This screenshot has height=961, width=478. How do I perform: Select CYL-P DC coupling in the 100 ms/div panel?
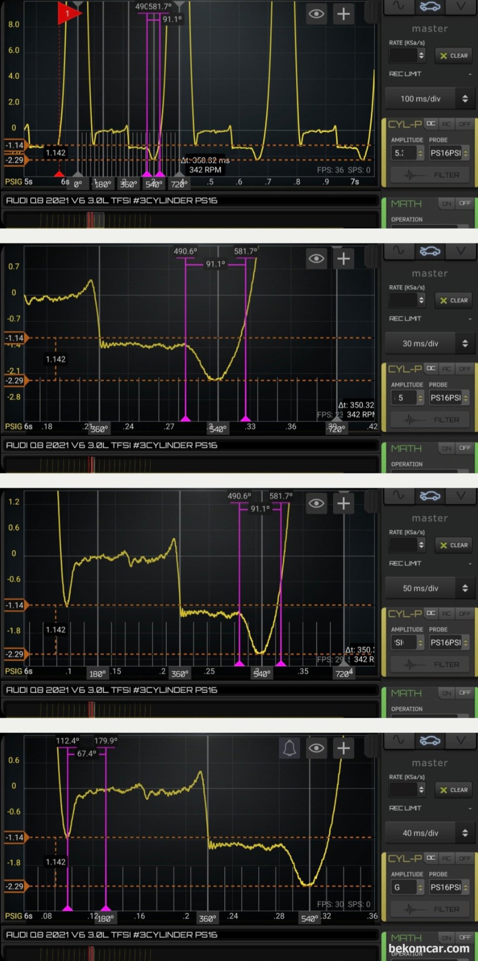point(431,124)
